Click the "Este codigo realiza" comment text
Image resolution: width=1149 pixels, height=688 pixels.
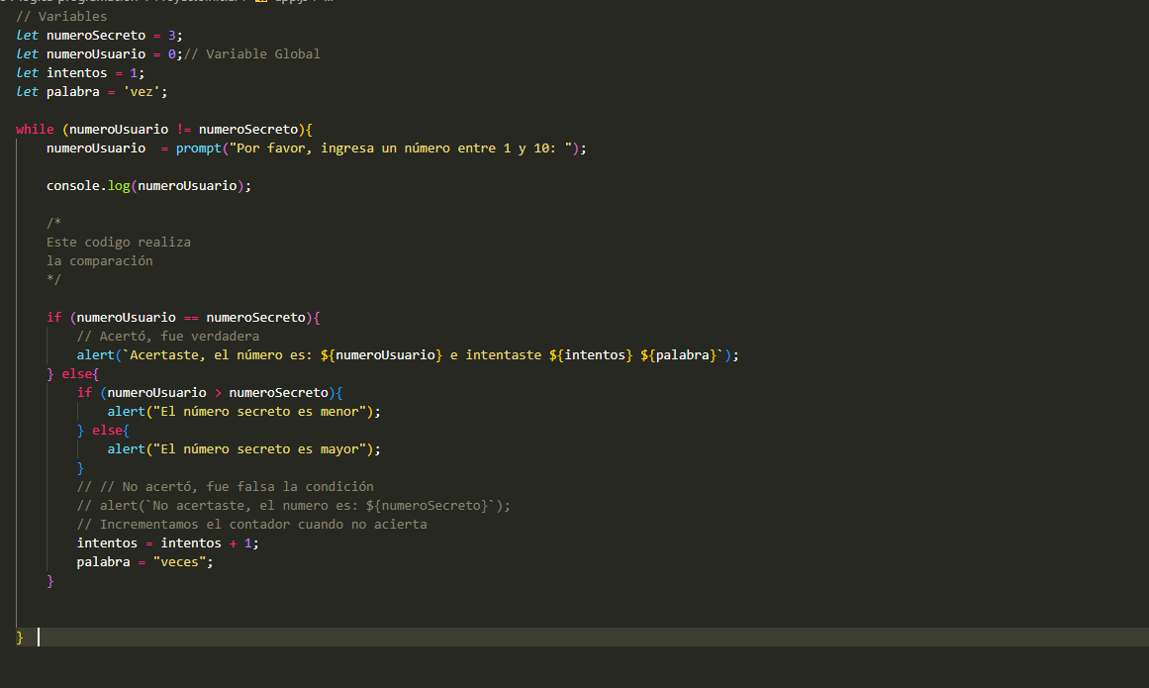coord(119,242)
